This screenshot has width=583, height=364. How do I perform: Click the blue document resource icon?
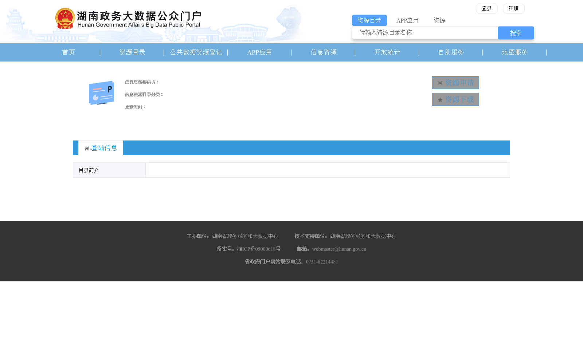(102, 93)
